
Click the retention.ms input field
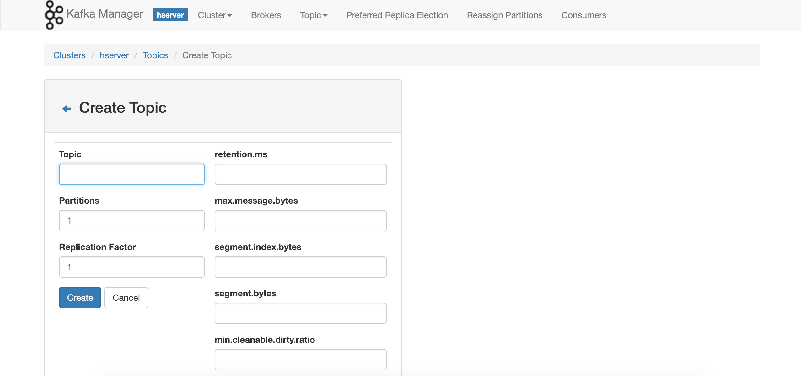[x=300, y=174]
